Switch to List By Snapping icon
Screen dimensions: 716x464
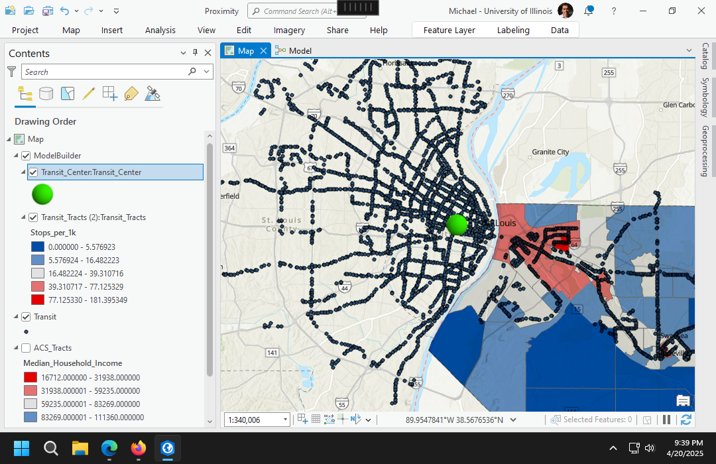click(109, 93)
